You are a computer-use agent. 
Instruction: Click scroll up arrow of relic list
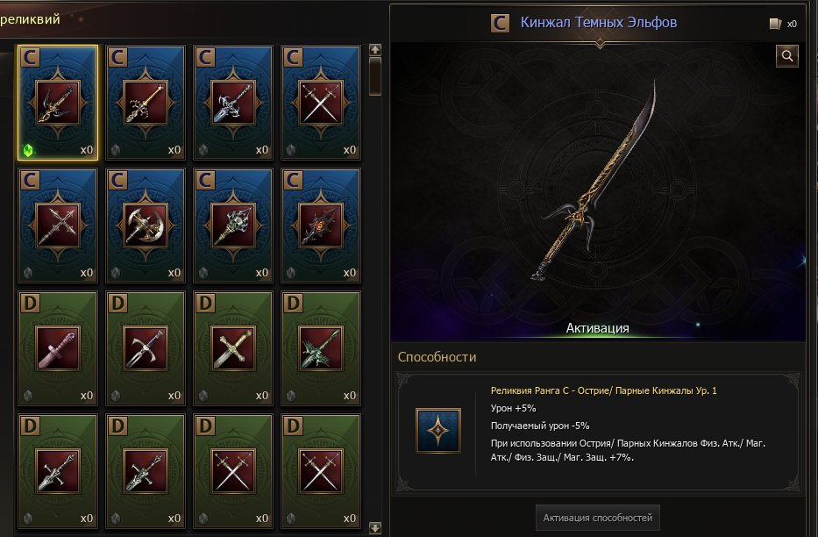(x=374, y=50)
